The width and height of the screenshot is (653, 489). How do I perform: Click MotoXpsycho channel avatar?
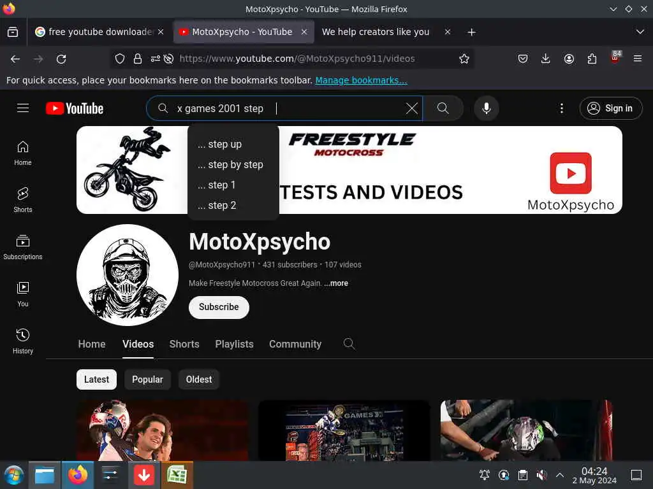point(128,275)
